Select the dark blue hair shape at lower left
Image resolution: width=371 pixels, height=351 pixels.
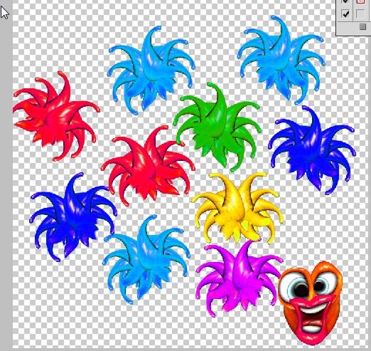click(x=73, y=217)
